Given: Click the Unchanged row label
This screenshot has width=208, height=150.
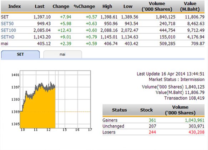Looking at the screenshot, I should tap(113, 126).
